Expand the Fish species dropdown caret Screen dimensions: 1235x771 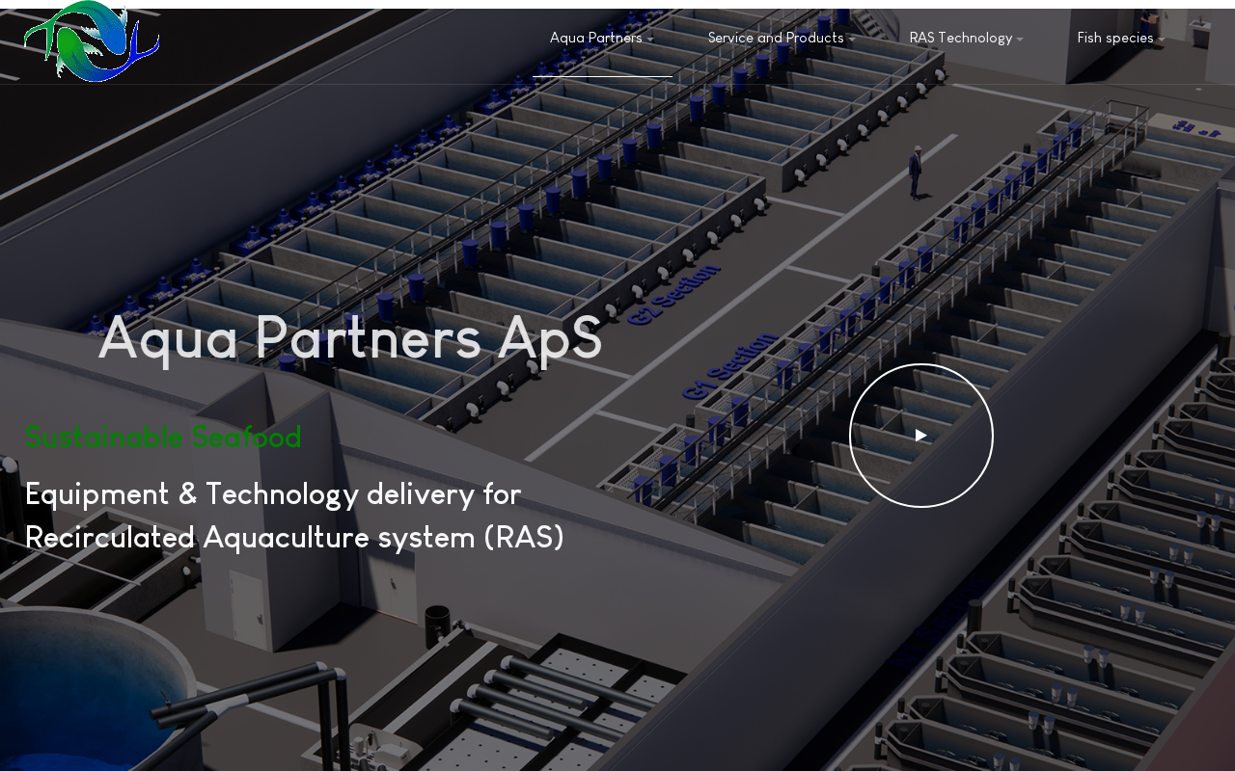click(x=1162, y=40)
